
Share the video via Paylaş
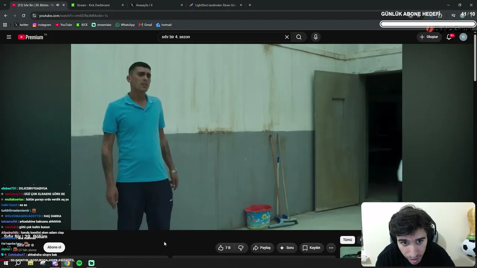[262, 248]
